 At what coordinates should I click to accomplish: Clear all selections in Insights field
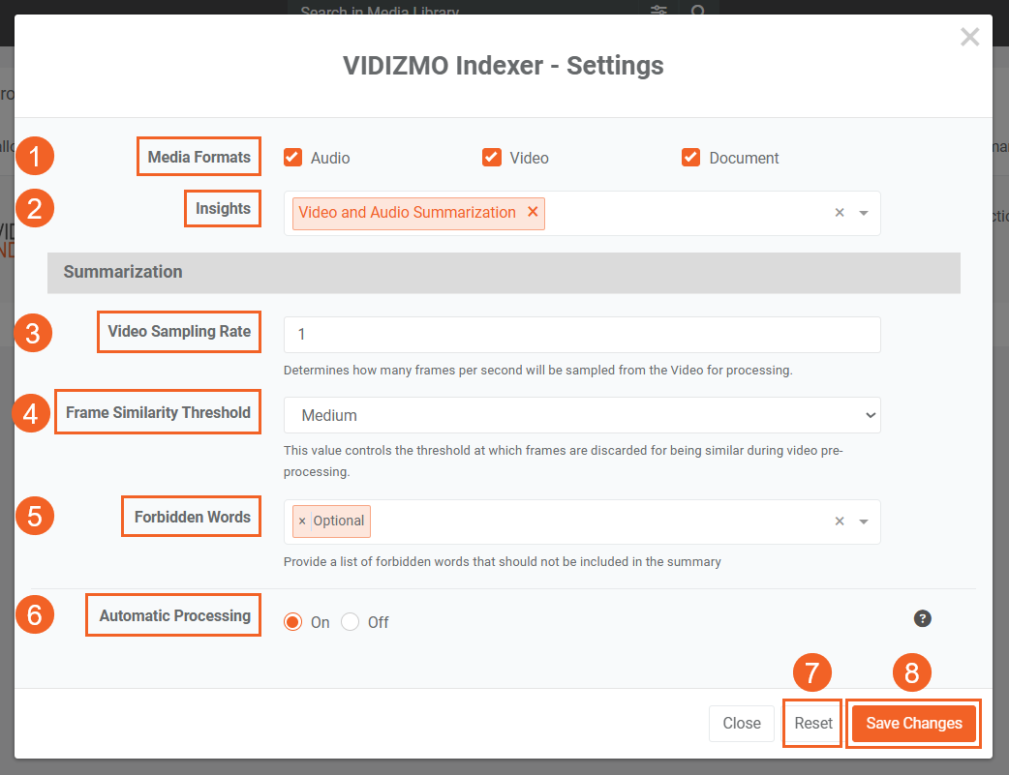point(840,213)
